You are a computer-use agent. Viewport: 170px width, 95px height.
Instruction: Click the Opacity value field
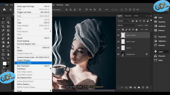pos(146,25)
